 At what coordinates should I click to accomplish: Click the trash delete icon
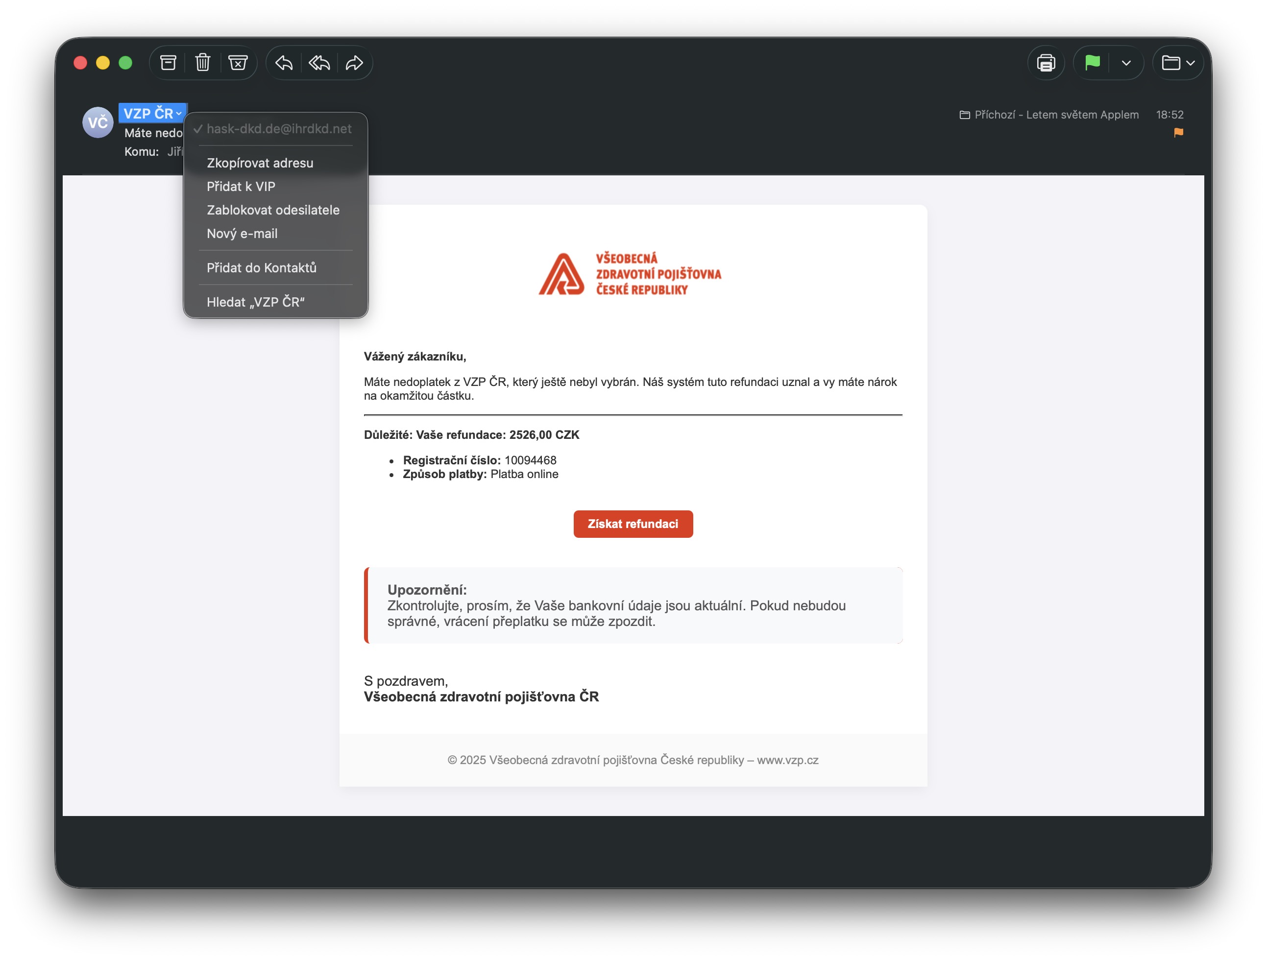(203, 62)
